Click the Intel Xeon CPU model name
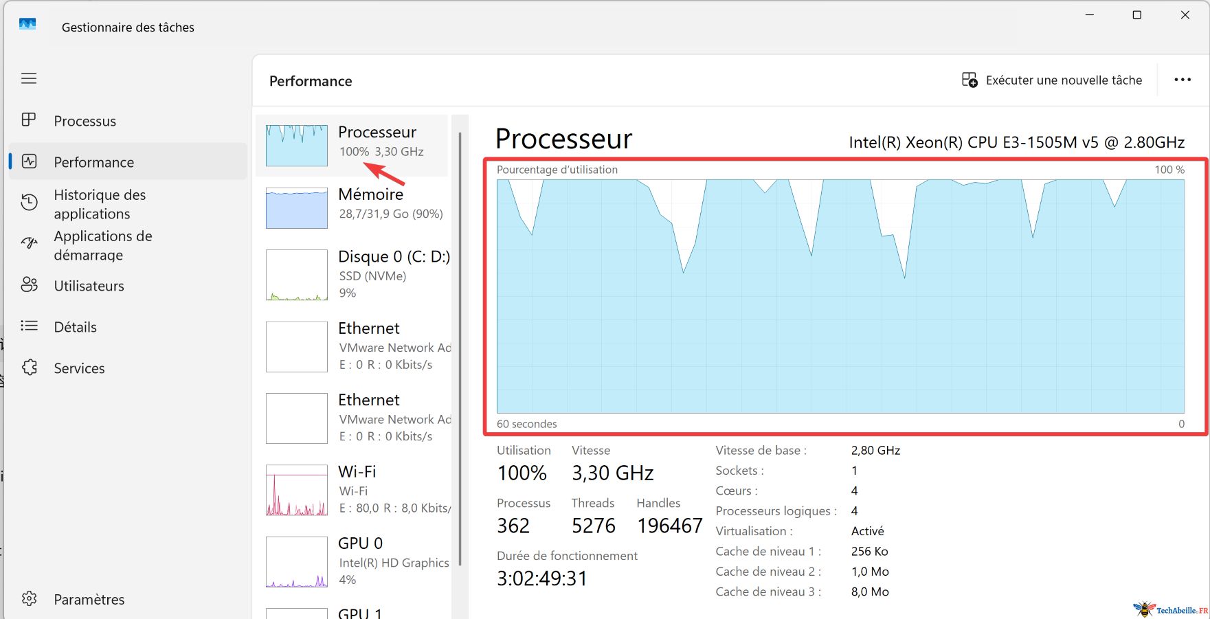The width and height of the screenshot is (1210, 619). point(1016,142)
